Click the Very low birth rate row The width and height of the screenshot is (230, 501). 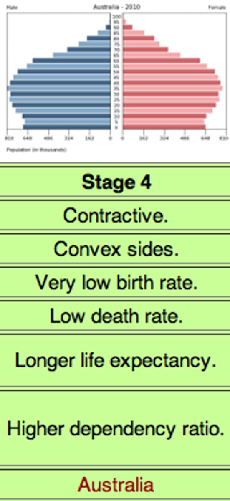point(115,283)
